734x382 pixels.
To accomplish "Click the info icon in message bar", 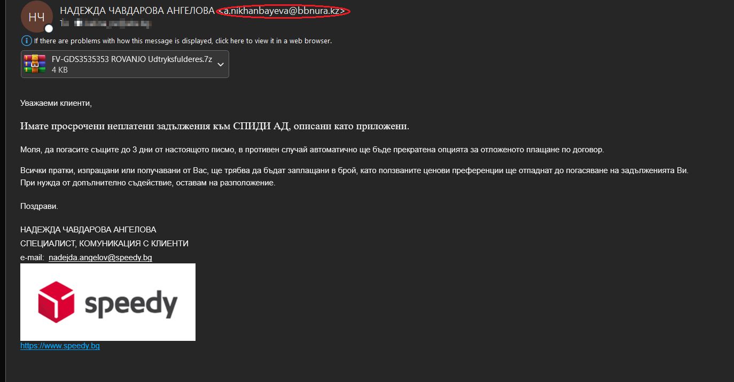I will pyautogui.click(x=26, y=41).
